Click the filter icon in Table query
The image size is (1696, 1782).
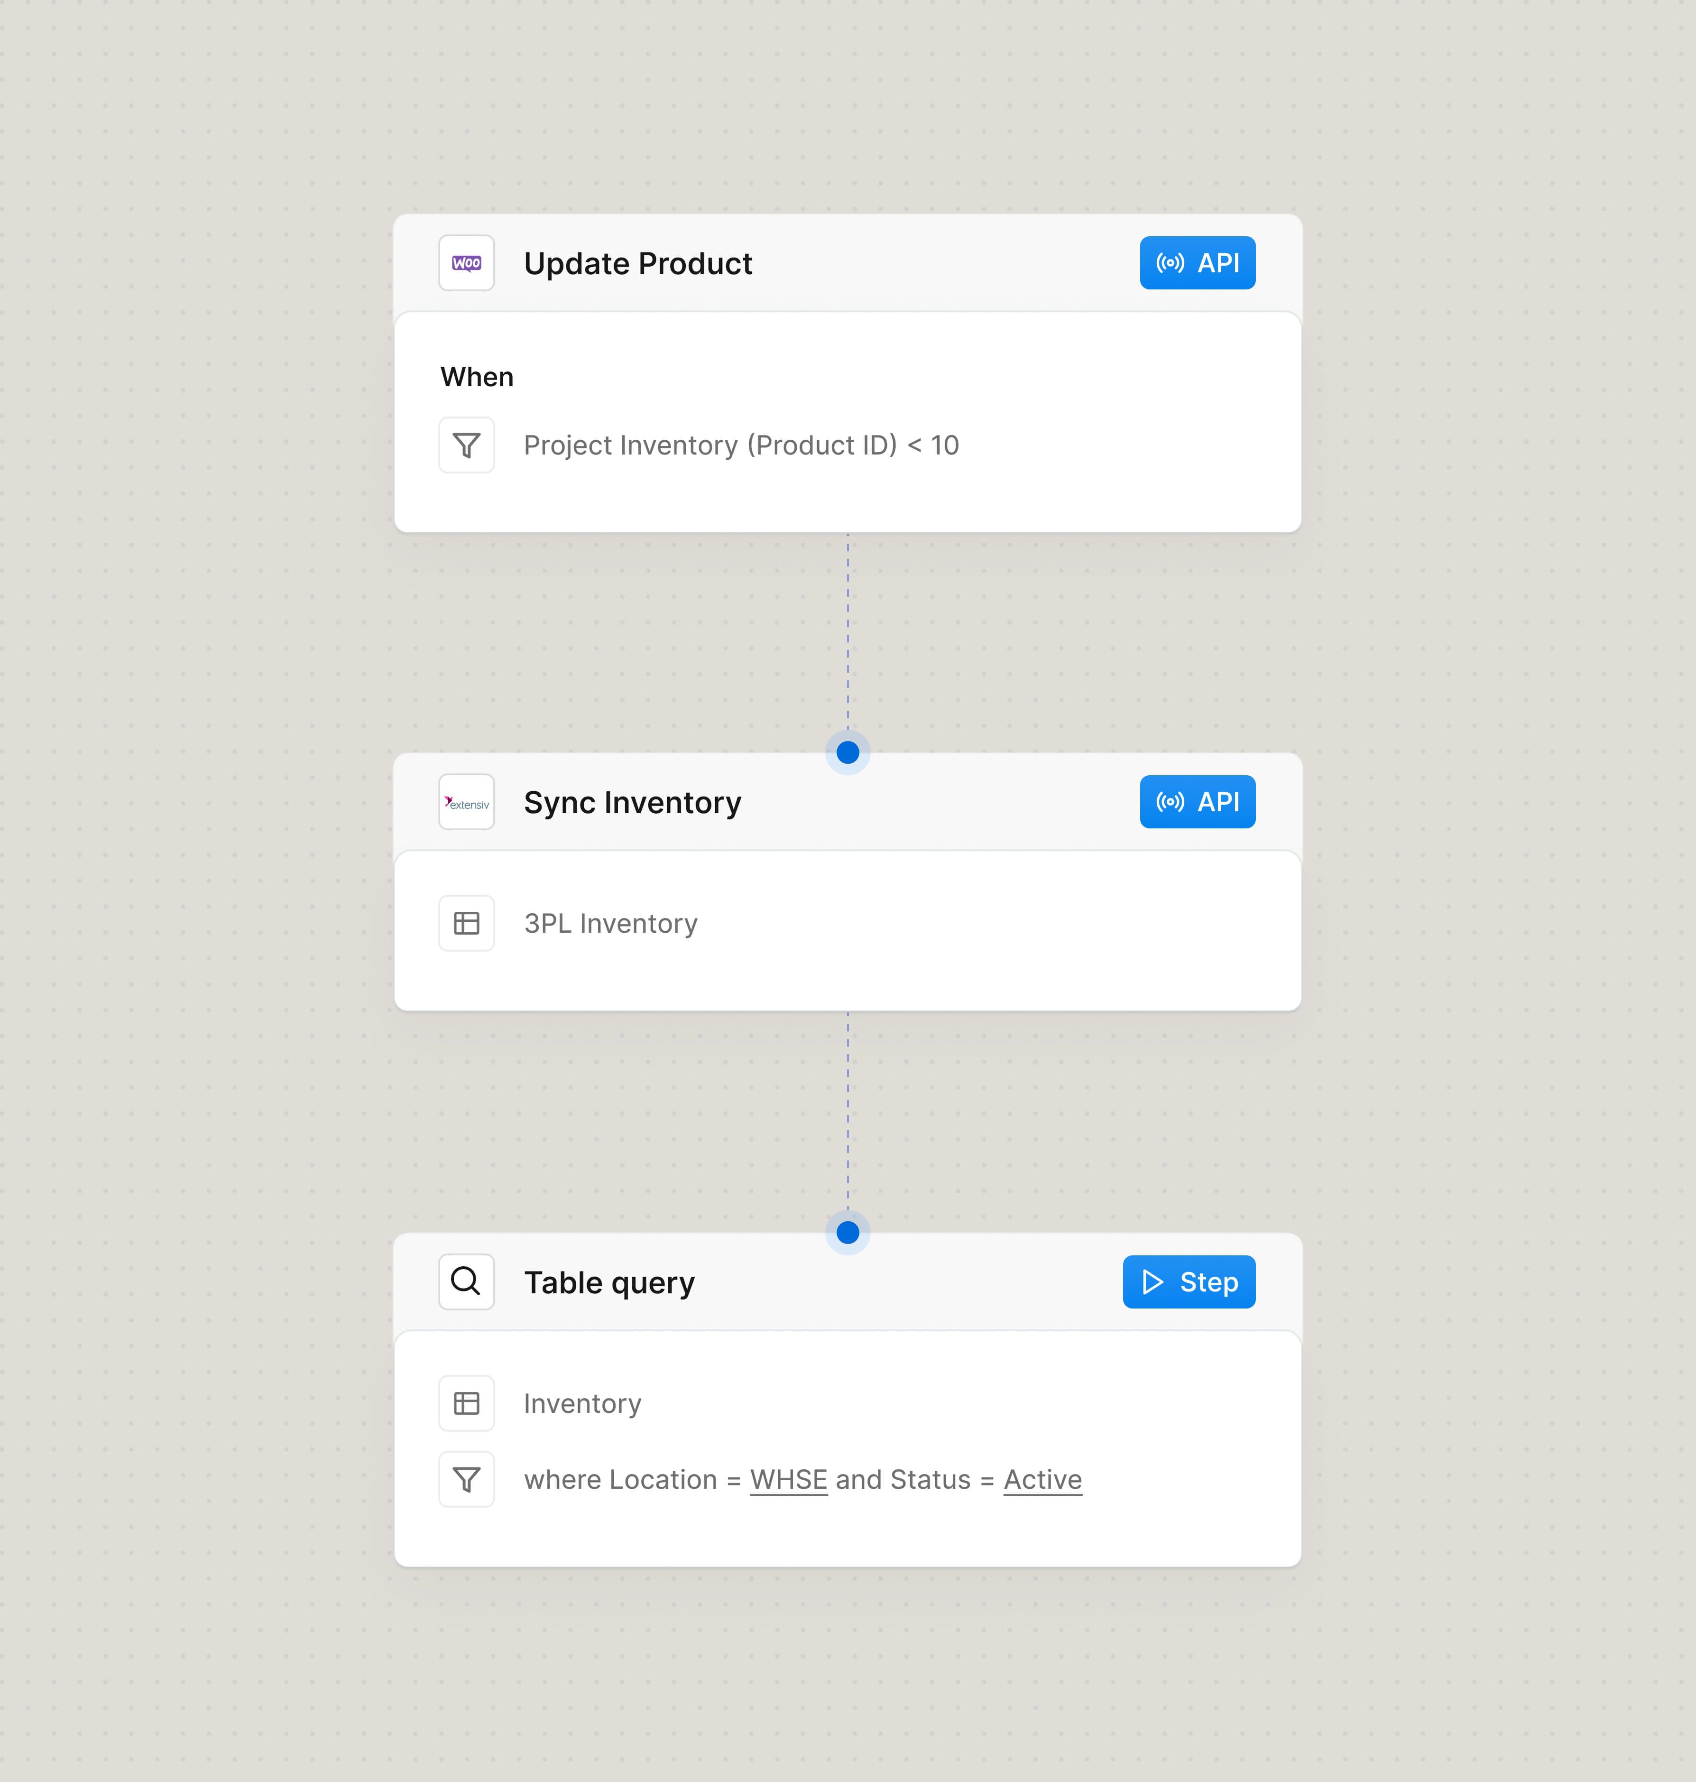[467, 1479]
